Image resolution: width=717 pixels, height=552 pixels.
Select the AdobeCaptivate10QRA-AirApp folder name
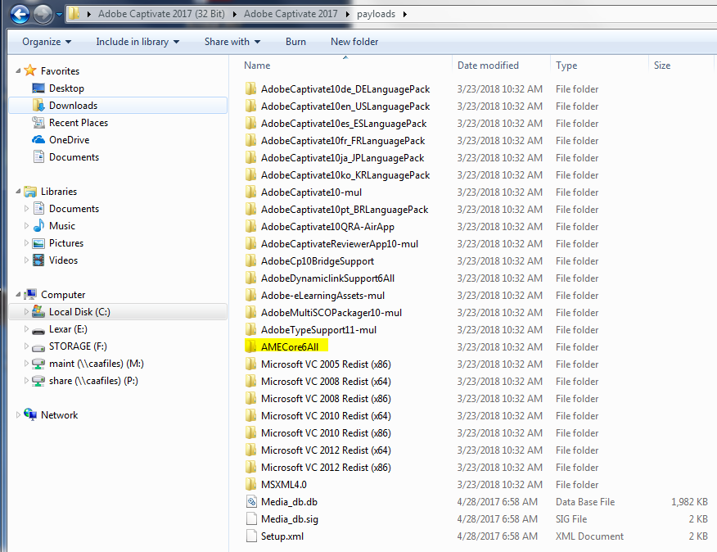tap(327, 227)
